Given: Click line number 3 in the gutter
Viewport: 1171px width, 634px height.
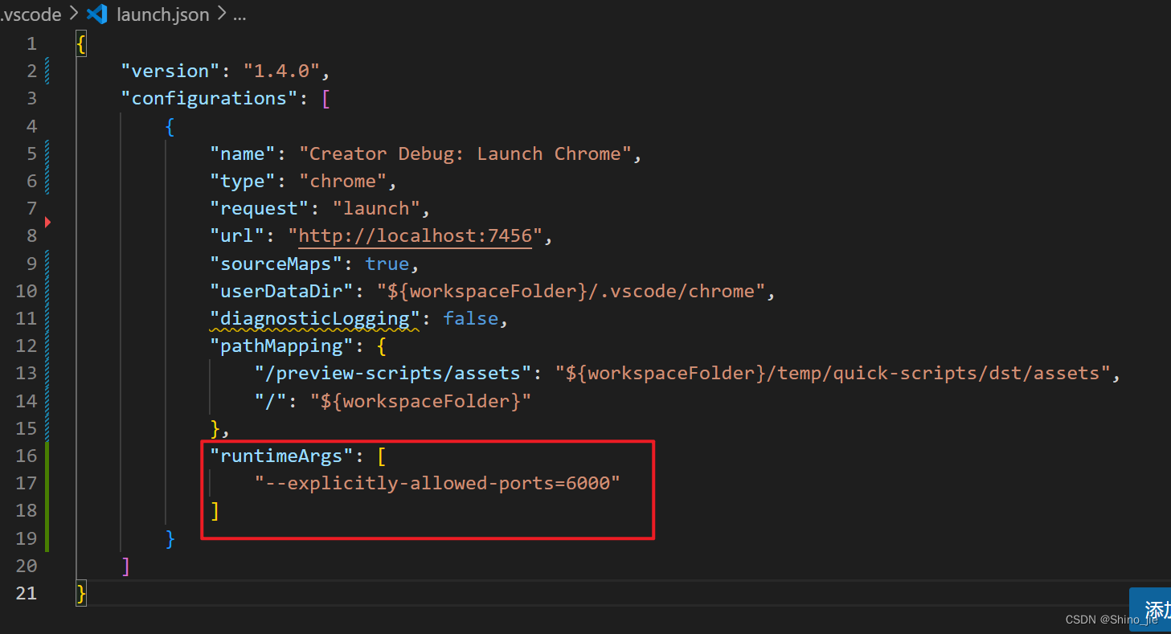Looking at the screenshot, I should click(31, 99).
